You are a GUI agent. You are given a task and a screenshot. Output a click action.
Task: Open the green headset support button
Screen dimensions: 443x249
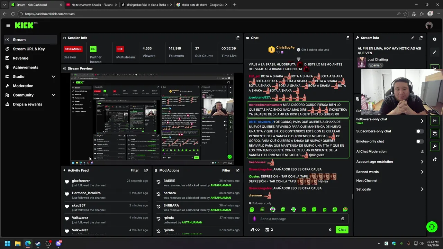[x=432, y=227]
